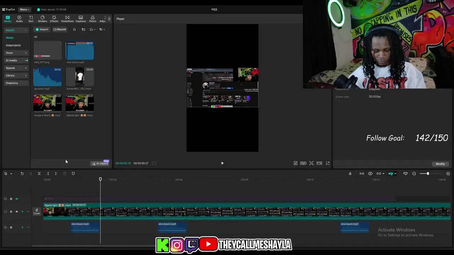
Task: Expand the AI media section
Action: click(x=16, y=60)
